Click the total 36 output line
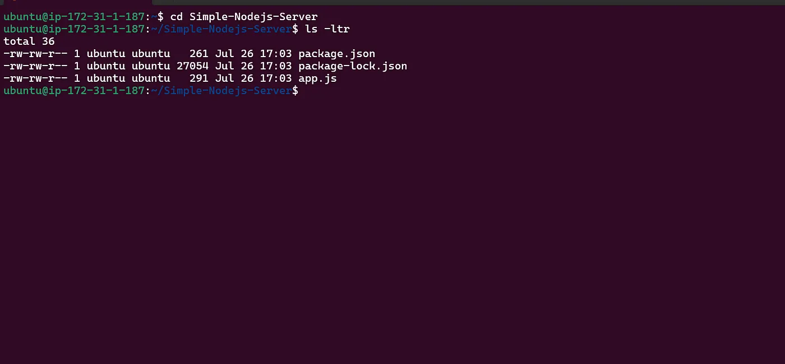The width and height of the screenshot is (785, 364). pyautogui.click(x=29, y=41)
